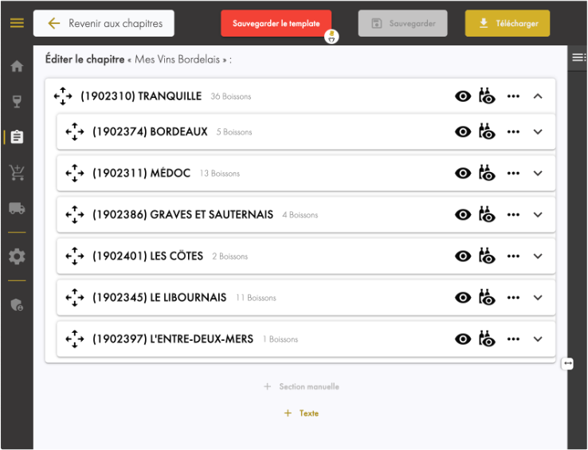Toggle bottles visibility for TRANQUILLE
This screenshot has width=588, height=450.
[x=487, y=96]
